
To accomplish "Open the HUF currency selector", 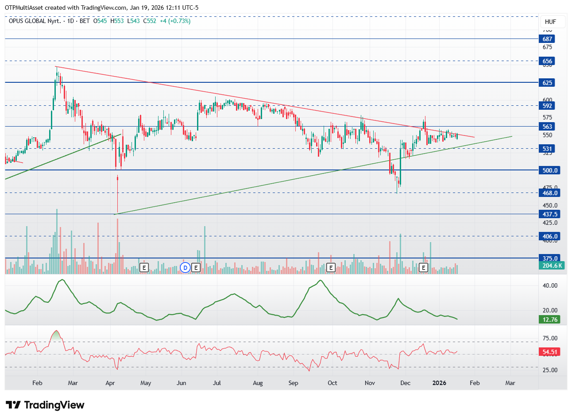I will [x=550, y=22].
